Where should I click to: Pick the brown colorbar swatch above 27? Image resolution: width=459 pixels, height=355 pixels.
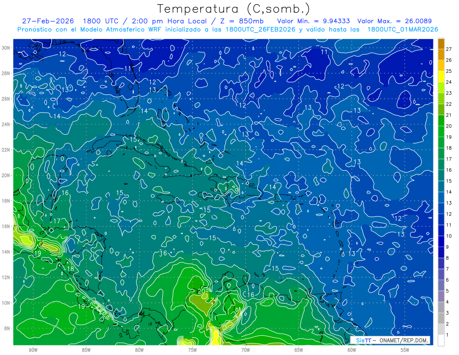click(441, 43)
